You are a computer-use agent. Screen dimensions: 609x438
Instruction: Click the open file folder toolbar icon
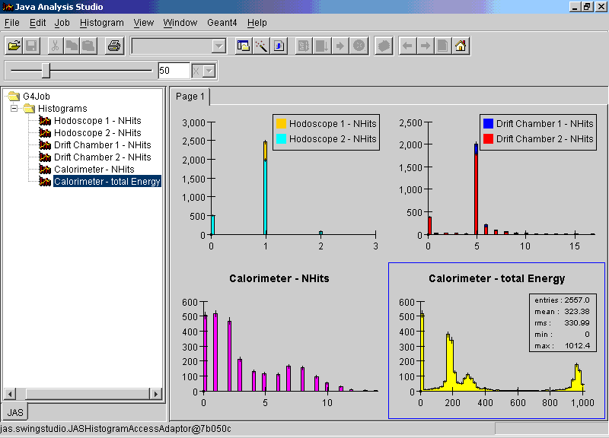14,46
